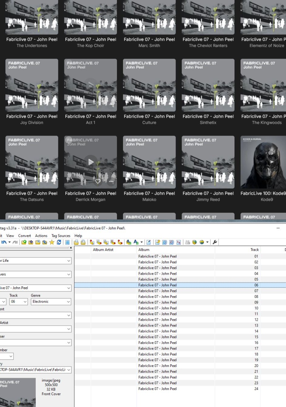Screen dimensions: 286x407
Task: Open the three-dot menu on Derrick Morgan tile
Action: [x=111, y=181]
